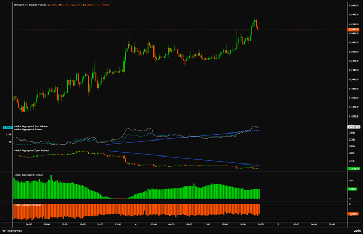Click the green 272.085K open interest tag
This screenshot has width=363, height=234.
click(x=354, y=169)
